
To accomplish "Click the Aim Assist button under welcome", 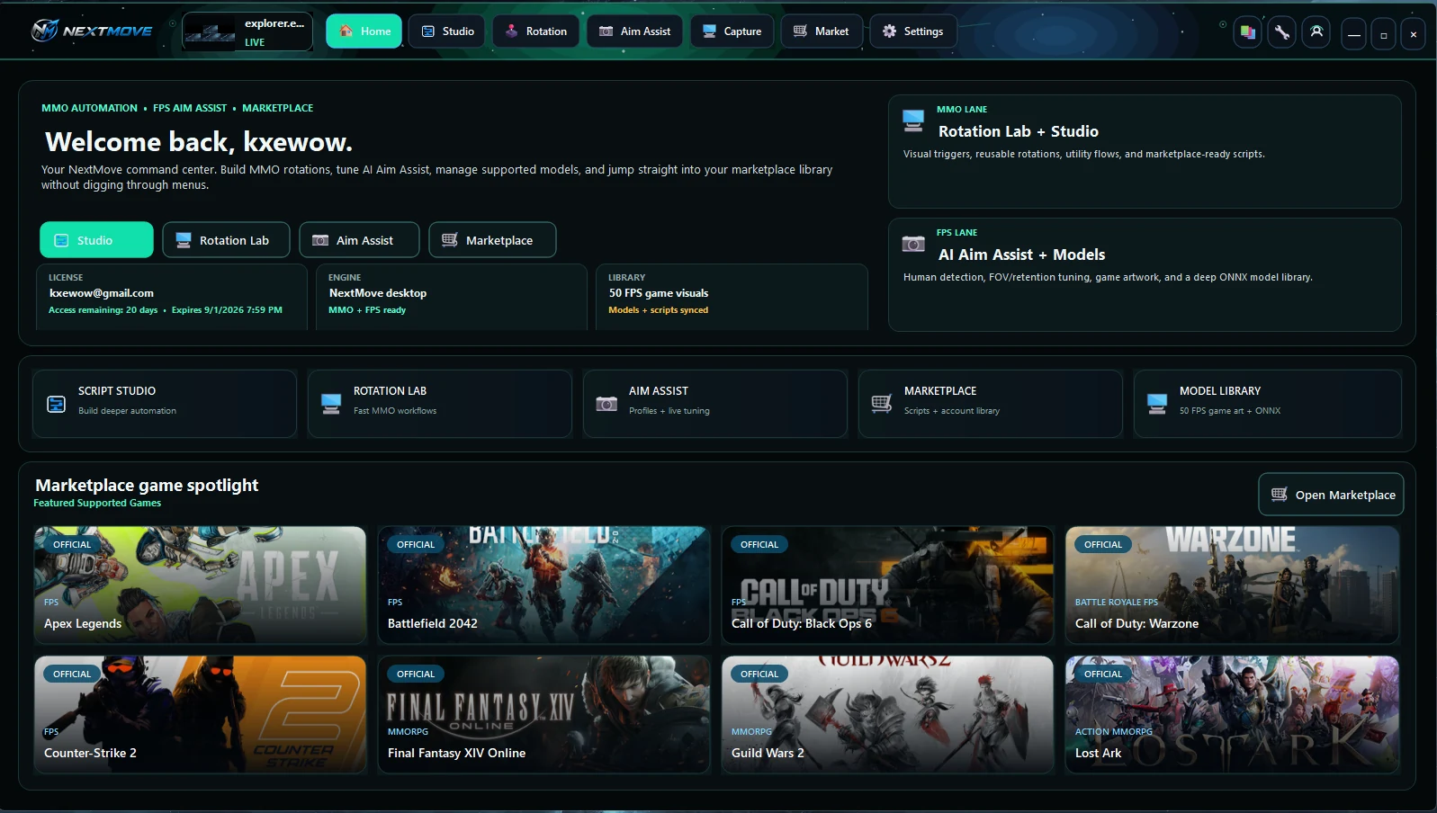I will click(359, 240).
